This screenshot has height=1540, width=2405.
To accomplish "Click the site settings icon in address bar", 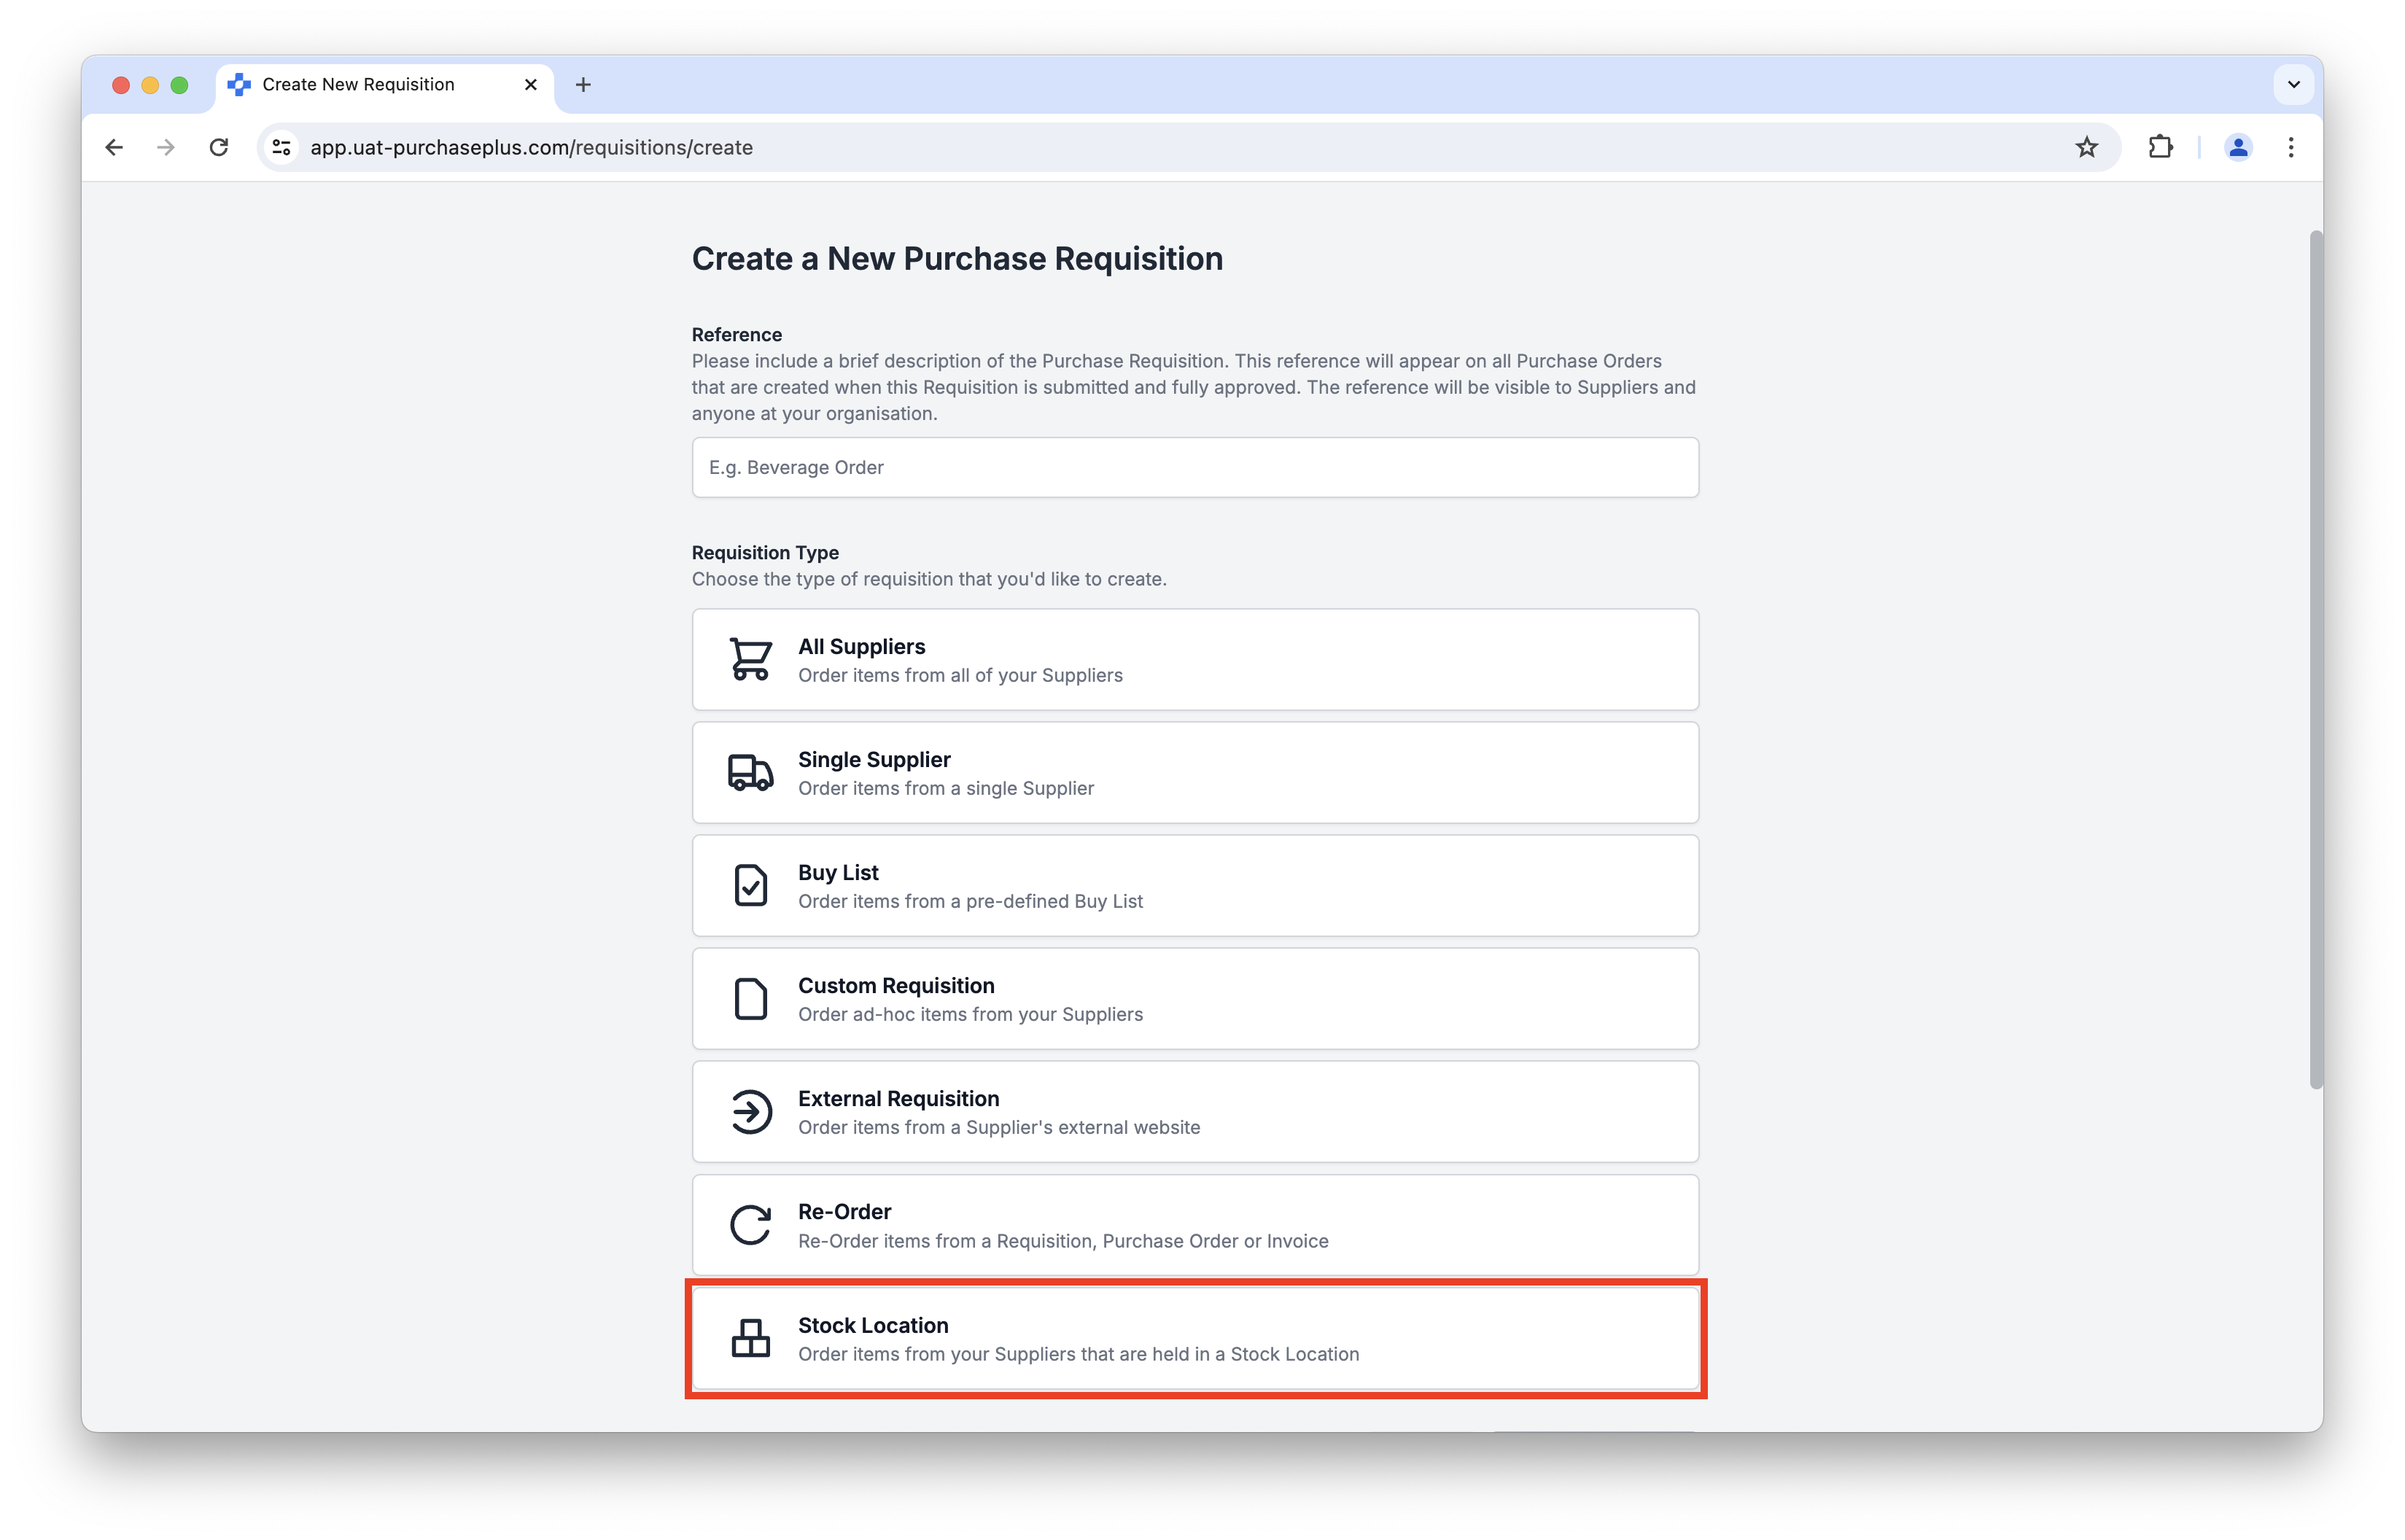I will click(281, 147).
